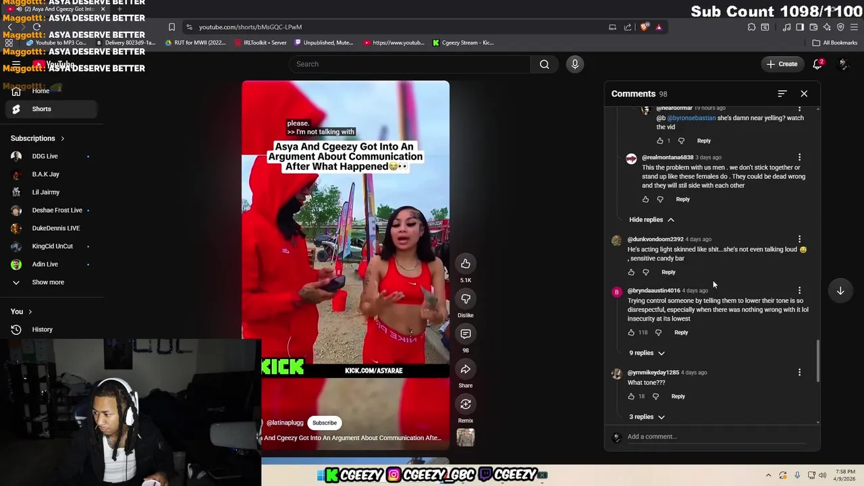Reply to @dunkvondoom2392 comment

coord(668,272)
